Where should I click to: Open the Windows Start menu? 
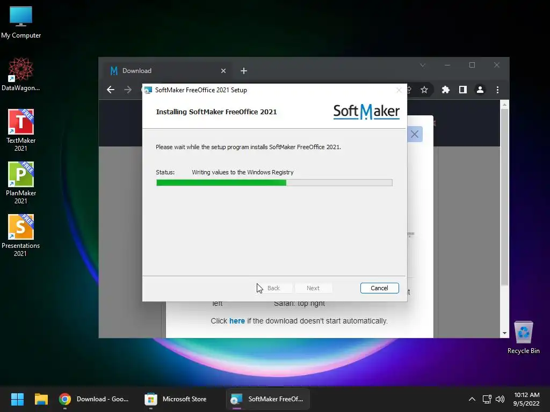(x=17, y=399)
